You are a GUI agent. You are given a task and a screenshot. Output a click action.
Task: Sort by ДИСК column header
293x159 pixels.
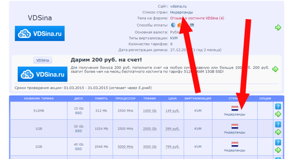coord(78,99)
